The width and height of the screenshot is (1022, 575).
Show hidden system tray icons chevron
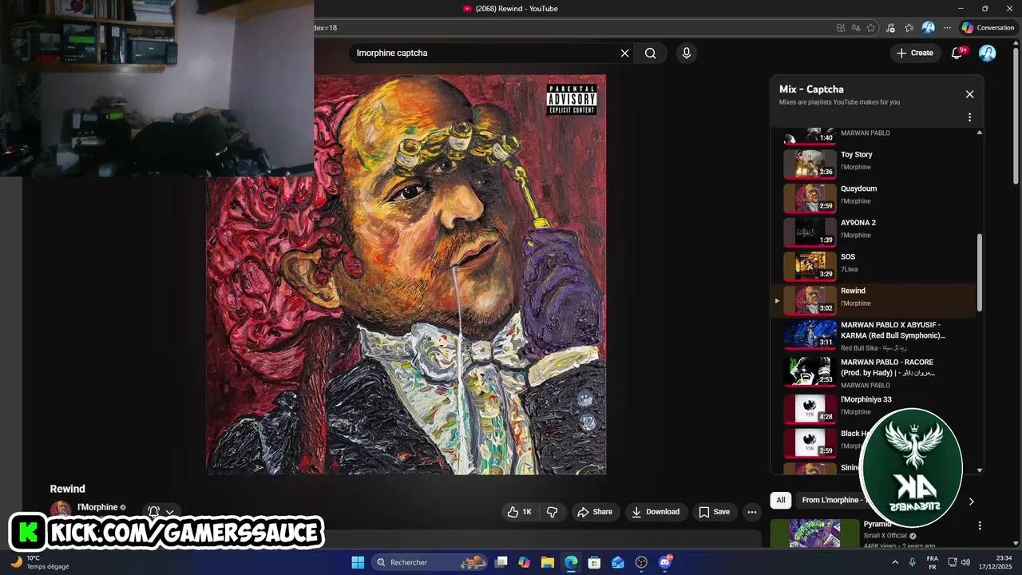895,562
